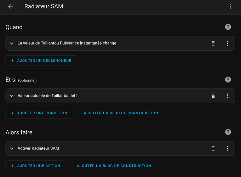Screen dimensions: 241x177
Task: Open help for the Alors faire section
Action: [228, 132]
